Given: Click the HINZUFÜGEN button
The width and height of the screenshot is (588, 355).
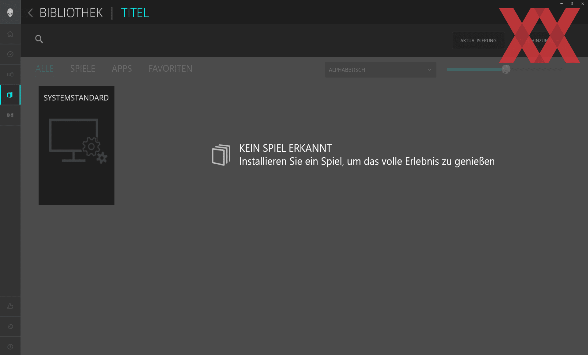Looking at the screenshot, I should [x=540, y=40].
